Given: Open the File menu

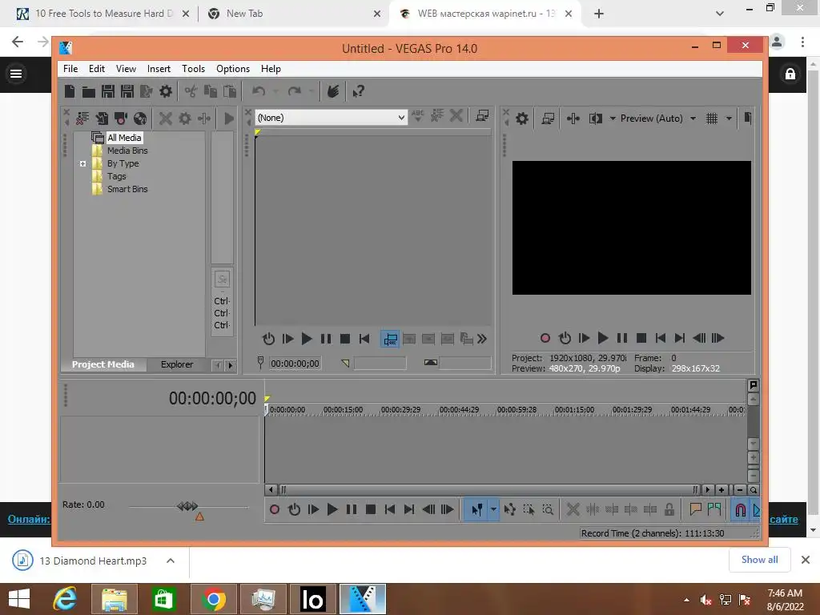Looking at the screenshot, I should point(70,69).
